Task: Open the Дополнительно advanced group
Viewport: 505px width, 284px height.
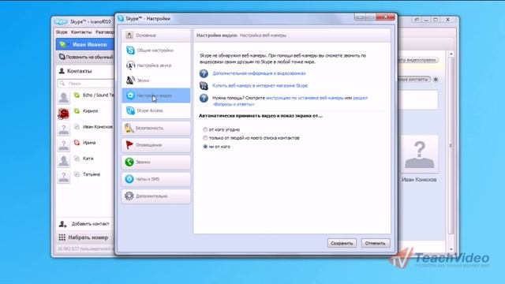Action: pyautogui.click(x=156, y=196)
